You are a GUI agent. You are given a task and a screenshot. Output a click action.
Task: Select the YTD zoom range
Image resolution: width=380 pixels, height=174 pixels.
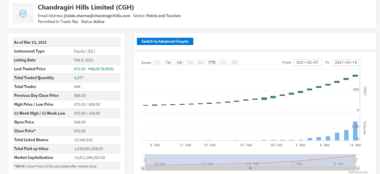point(212,63)
